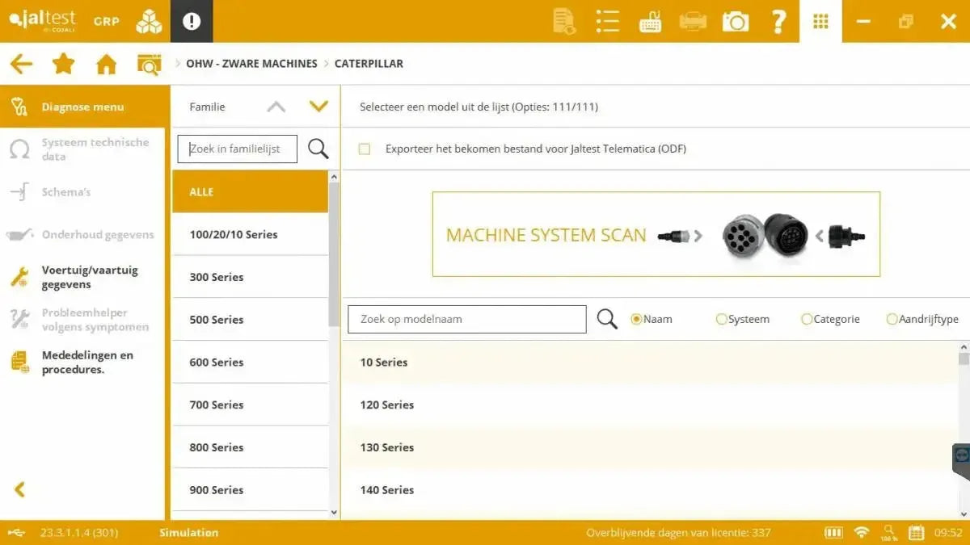The image size is (970, 545).
Task: Click in the Zoek op modelnaam field
Action: click(x=466, y=319)
